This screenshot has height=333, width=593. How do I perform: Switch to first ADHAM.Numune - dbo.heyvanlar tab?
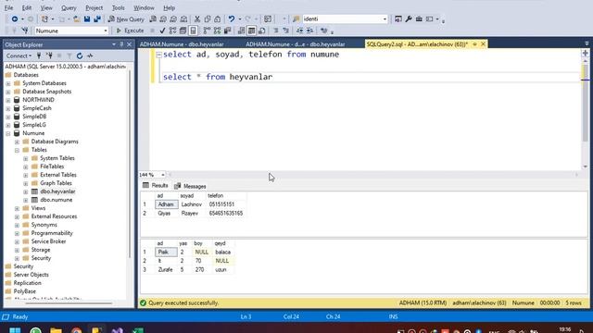pyautogui.click(x=182, y=44)
